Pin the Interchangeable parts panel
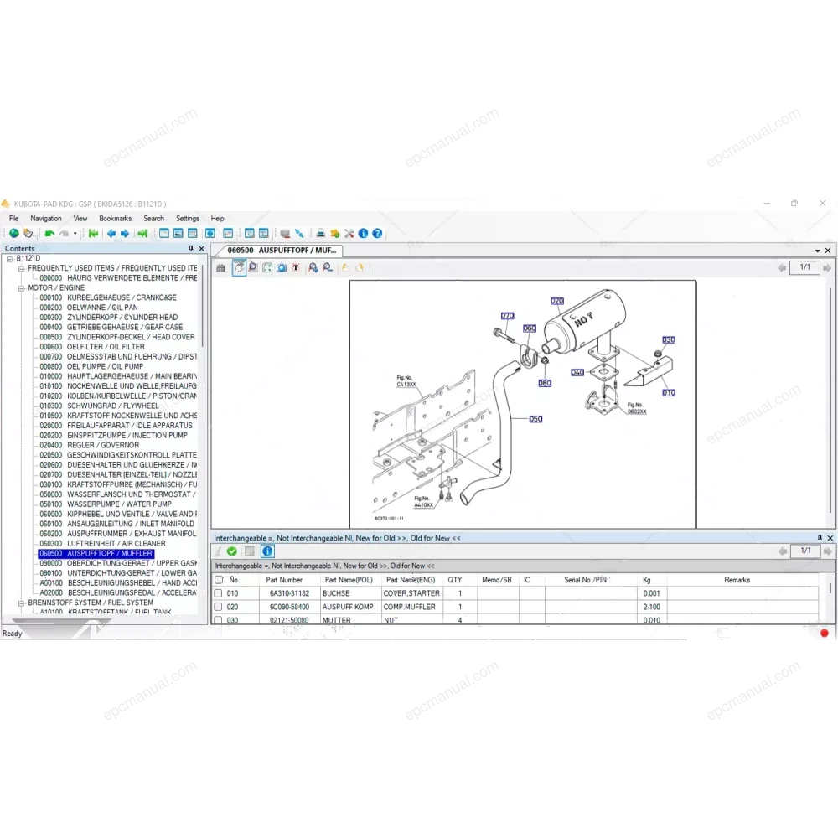The height and width of the screenshot is (838, 838). click(820, 538)
